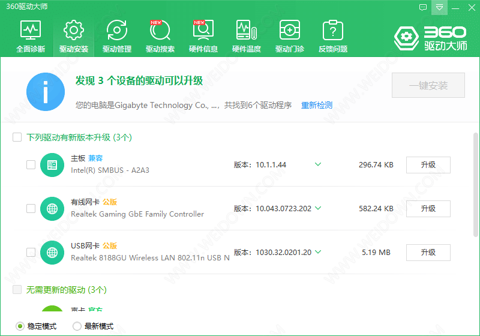Open the 驱动管理 driver management icon
This screenshot has width=480, height=336.
coord(116,36)
